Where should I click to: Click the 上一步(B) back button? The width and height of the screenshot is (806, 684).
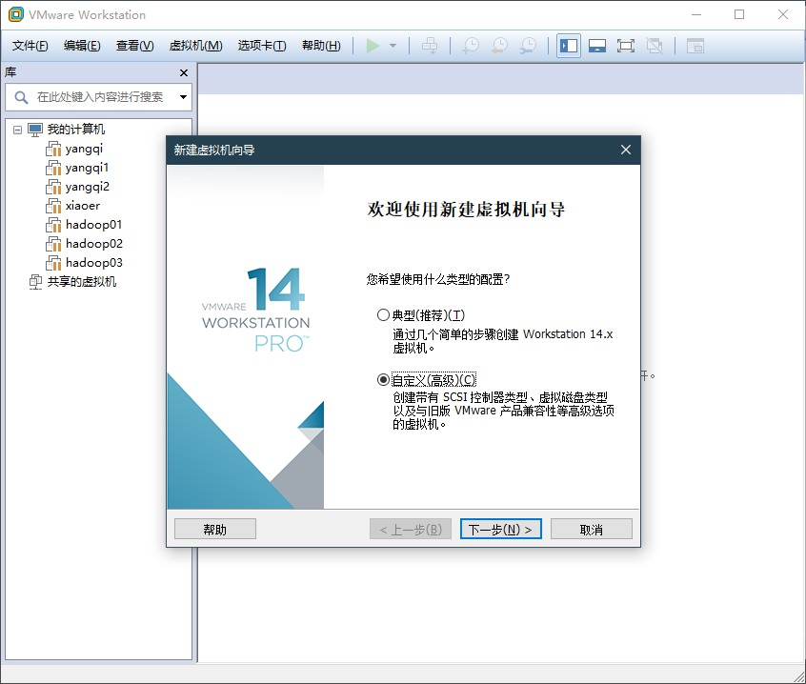pos(411,529)
